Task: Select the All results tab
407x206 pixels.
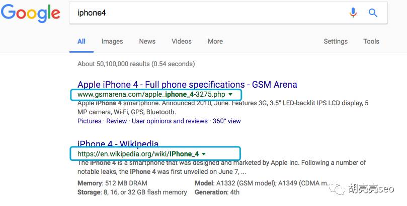Action: pyautogui.click(x=81, y=42)
